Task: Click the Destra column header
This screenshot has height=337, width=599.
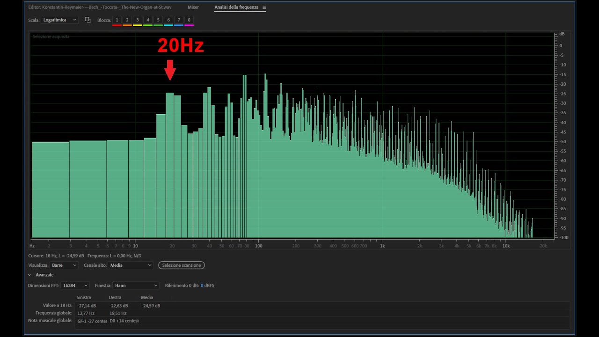Action: click(x=115, y=298)
